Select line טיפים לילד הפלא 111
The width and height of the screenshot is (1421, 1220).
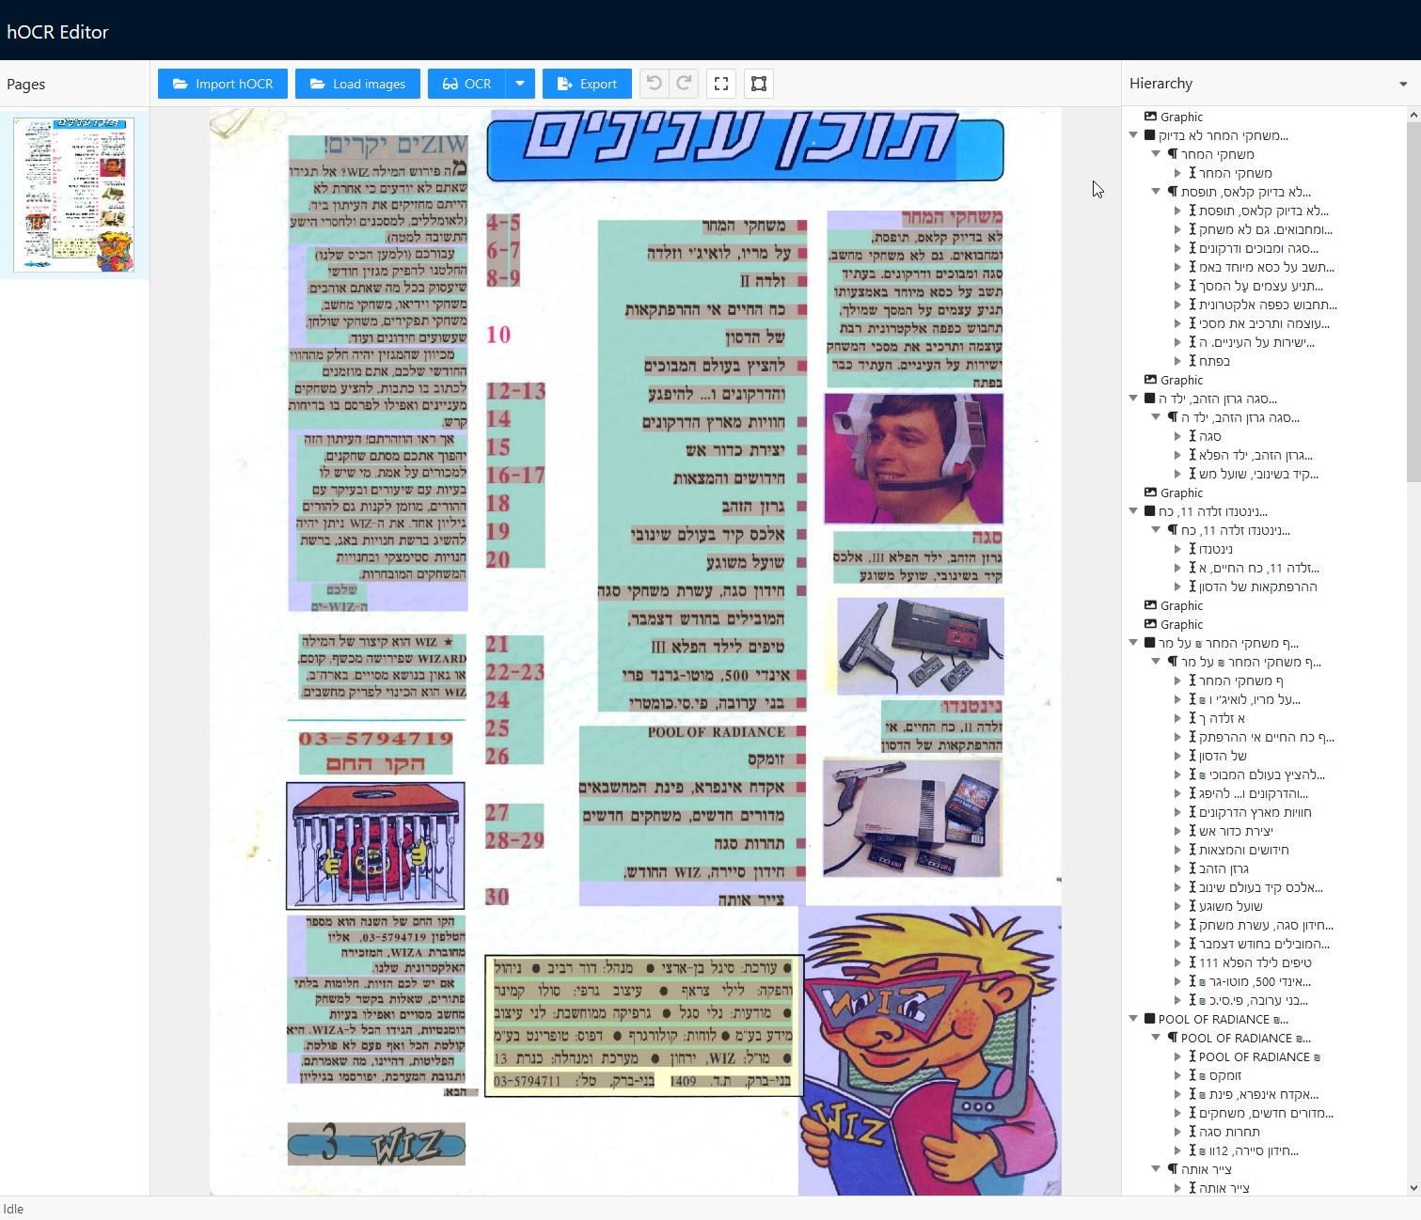[x=1255, y=962]
